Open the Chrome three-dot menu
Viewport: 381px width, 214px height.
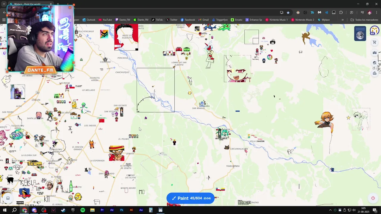coord(377,12)
